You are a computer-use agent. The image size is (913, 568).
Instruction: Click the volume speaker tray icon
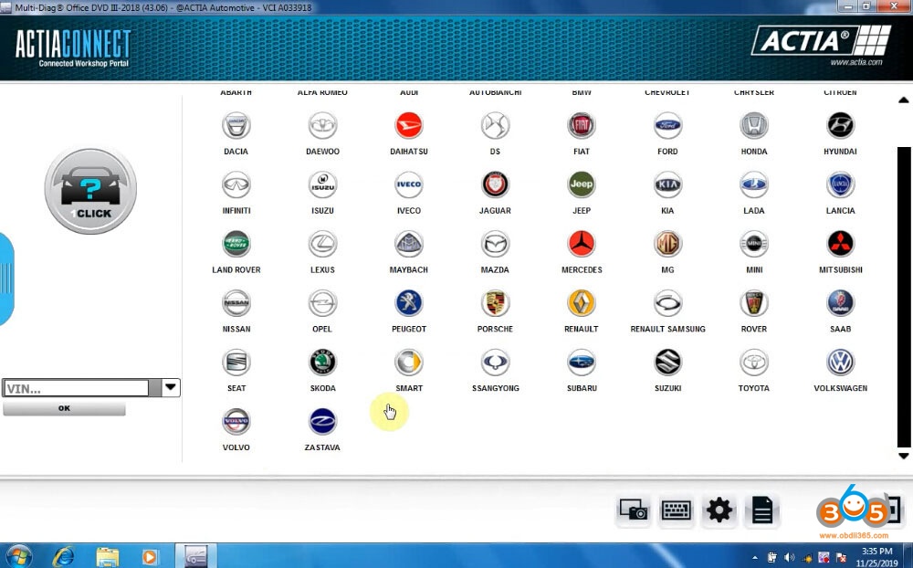point(789,558)
